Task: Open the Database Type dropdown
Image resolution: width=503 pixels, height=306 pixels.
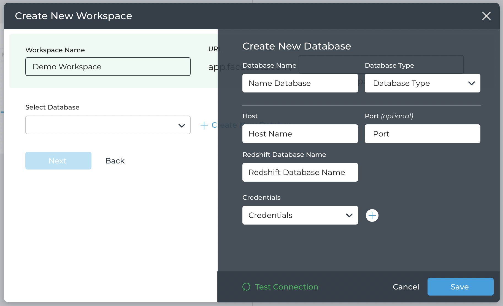Action: 422,83
